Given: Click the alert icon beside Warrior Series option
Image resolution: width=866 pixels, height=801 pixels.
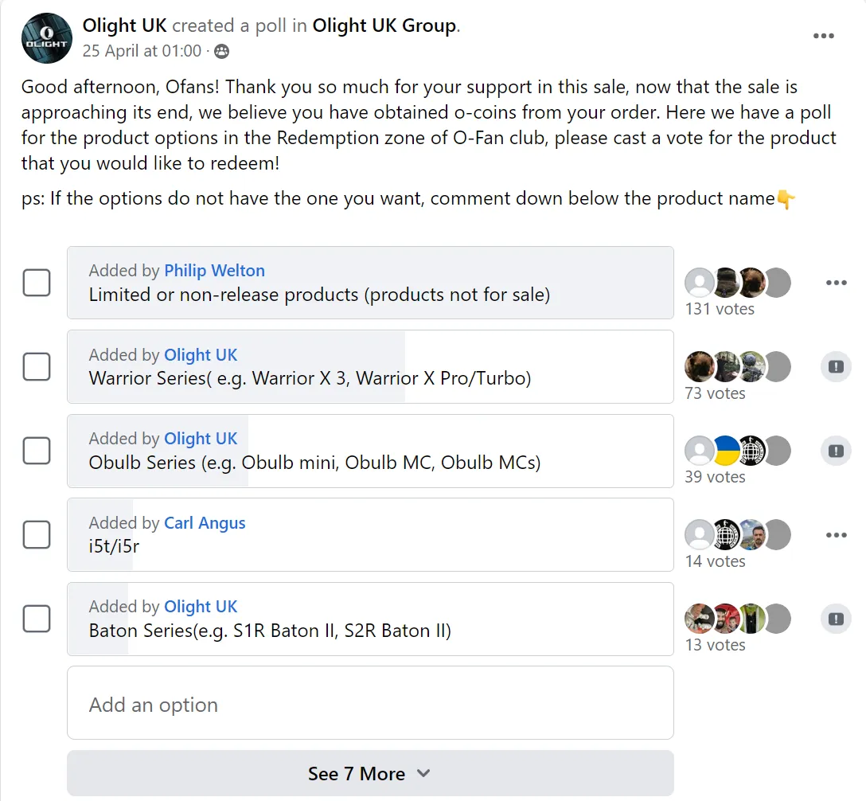Looking at the screenshot, I should (x=836, y=367).
